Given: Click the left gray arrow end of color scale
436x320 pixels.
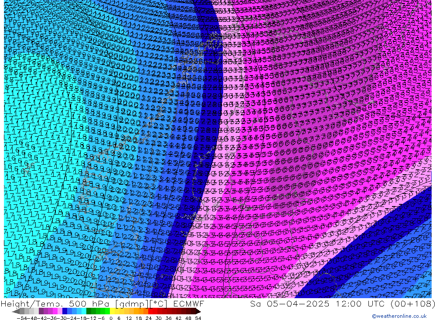Looking at the screenshot, I should pos(16,311).
